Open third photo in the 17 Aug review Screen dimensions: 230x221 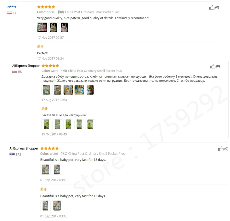[68, 90]
